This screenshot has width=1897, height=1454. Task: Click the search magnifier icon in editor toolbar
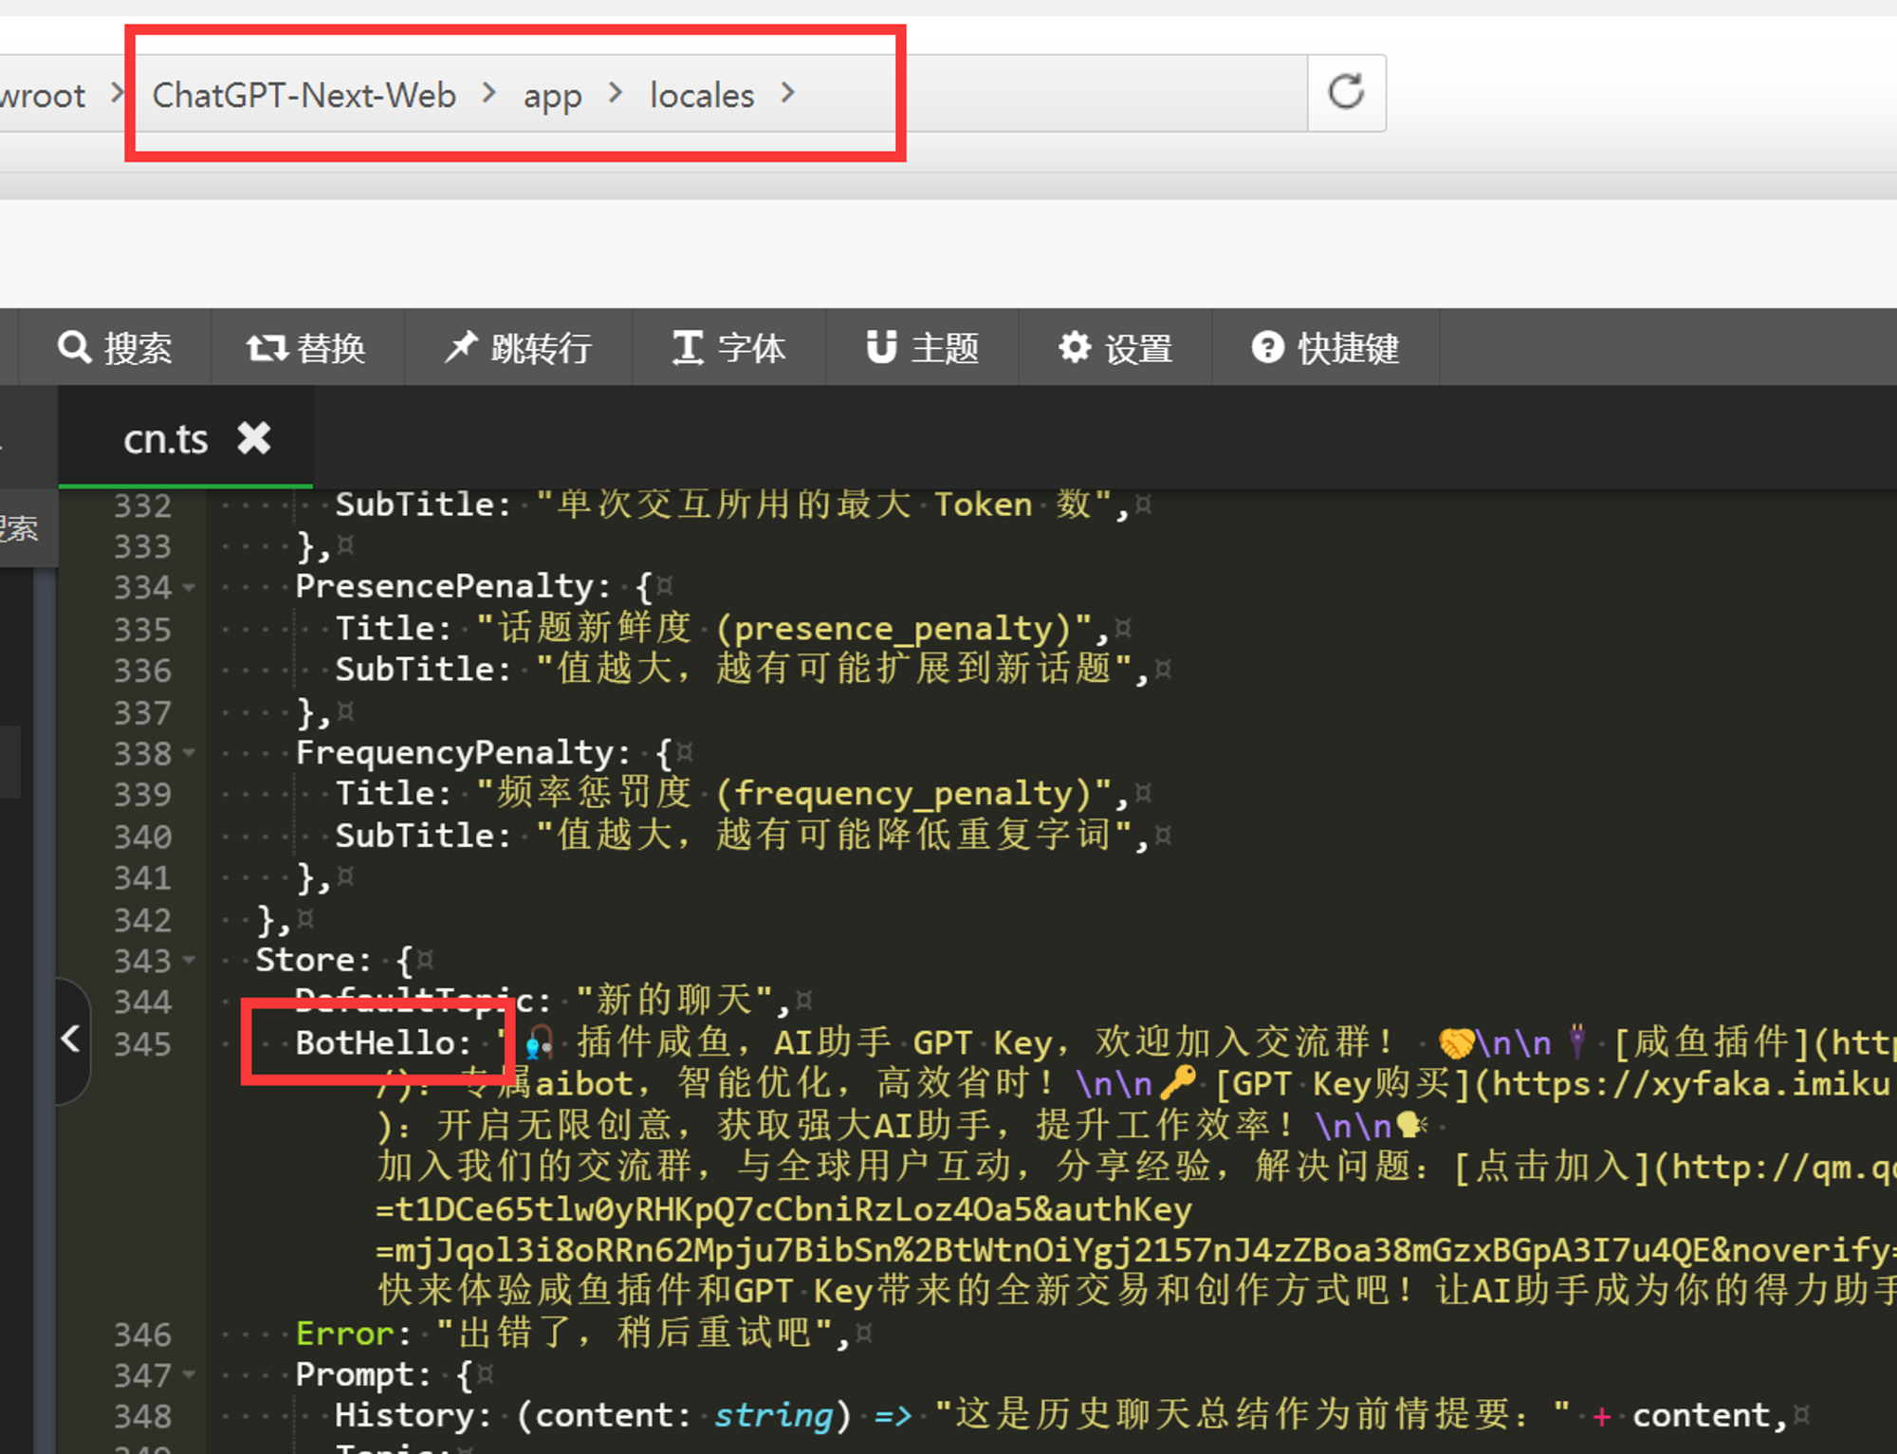pyautogui.click(x=74, y=347)
